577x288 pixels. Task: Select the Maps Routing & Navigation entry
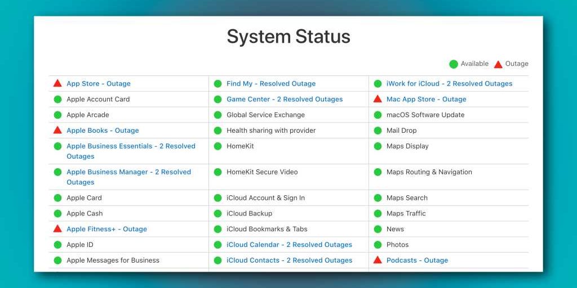tap(429, 172)
